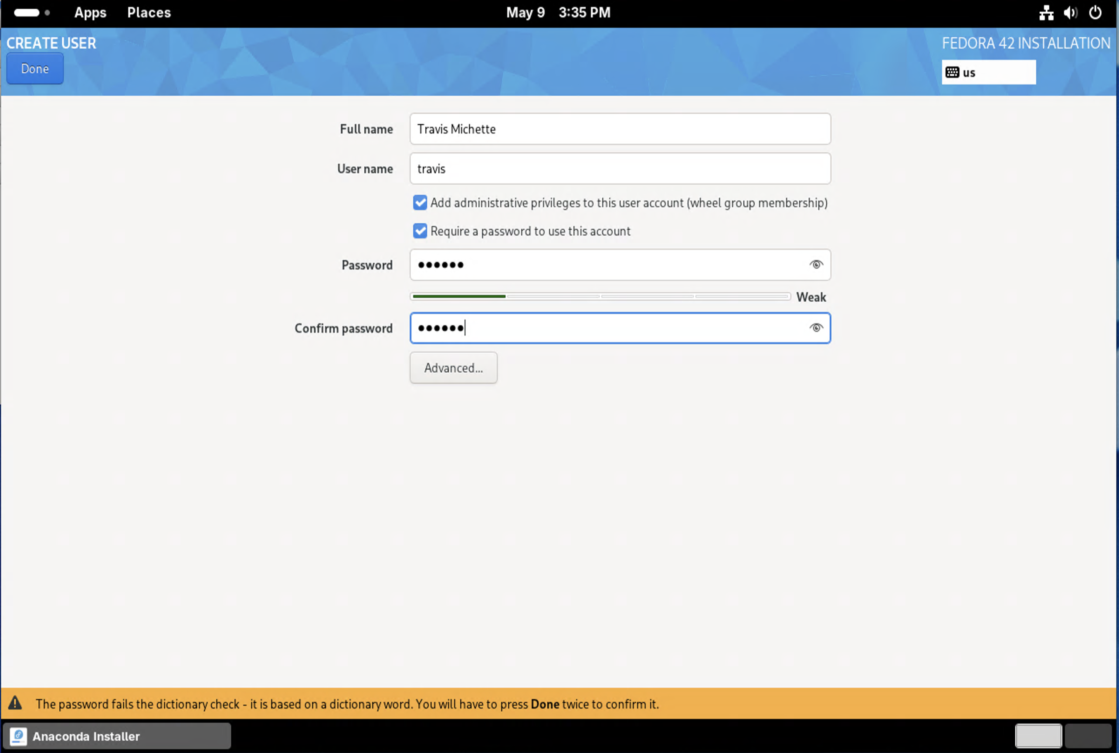Click into the Confirm password field

(x=620, y=328)
